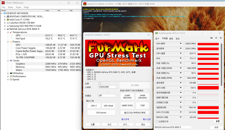Open the 抗锯齿 Off dropdown
Viewport: 225px width, 130px height.
pos(108,96)
